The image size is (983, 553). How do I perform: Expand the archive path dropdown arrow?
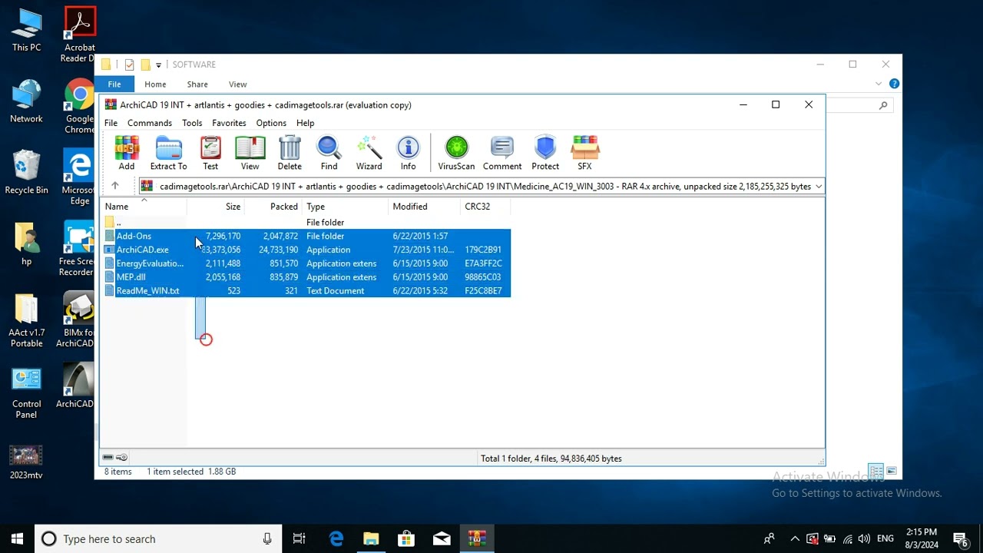click(819, 187)
